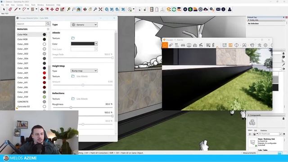Open Enscape material editor checkered icon
Screen dimensions: 288x162
(201, 9)
